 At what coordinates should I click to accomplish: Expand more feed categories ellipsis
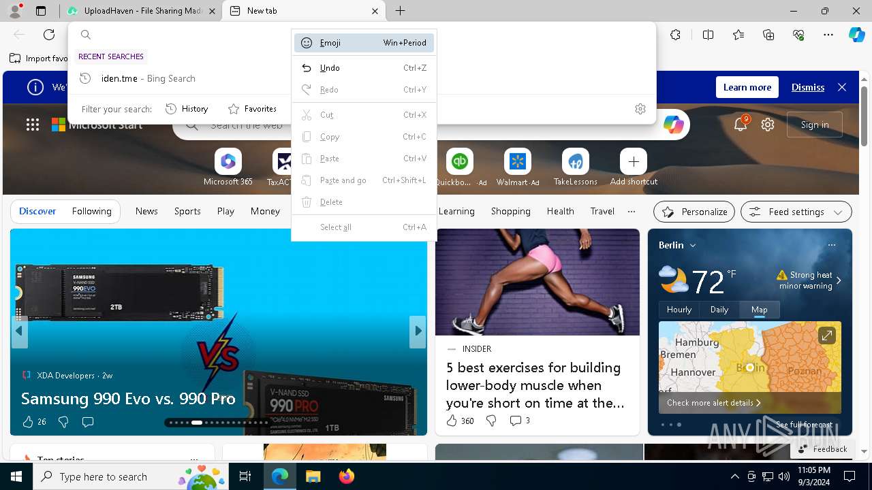pyautogui.click(x=632, y=212)
